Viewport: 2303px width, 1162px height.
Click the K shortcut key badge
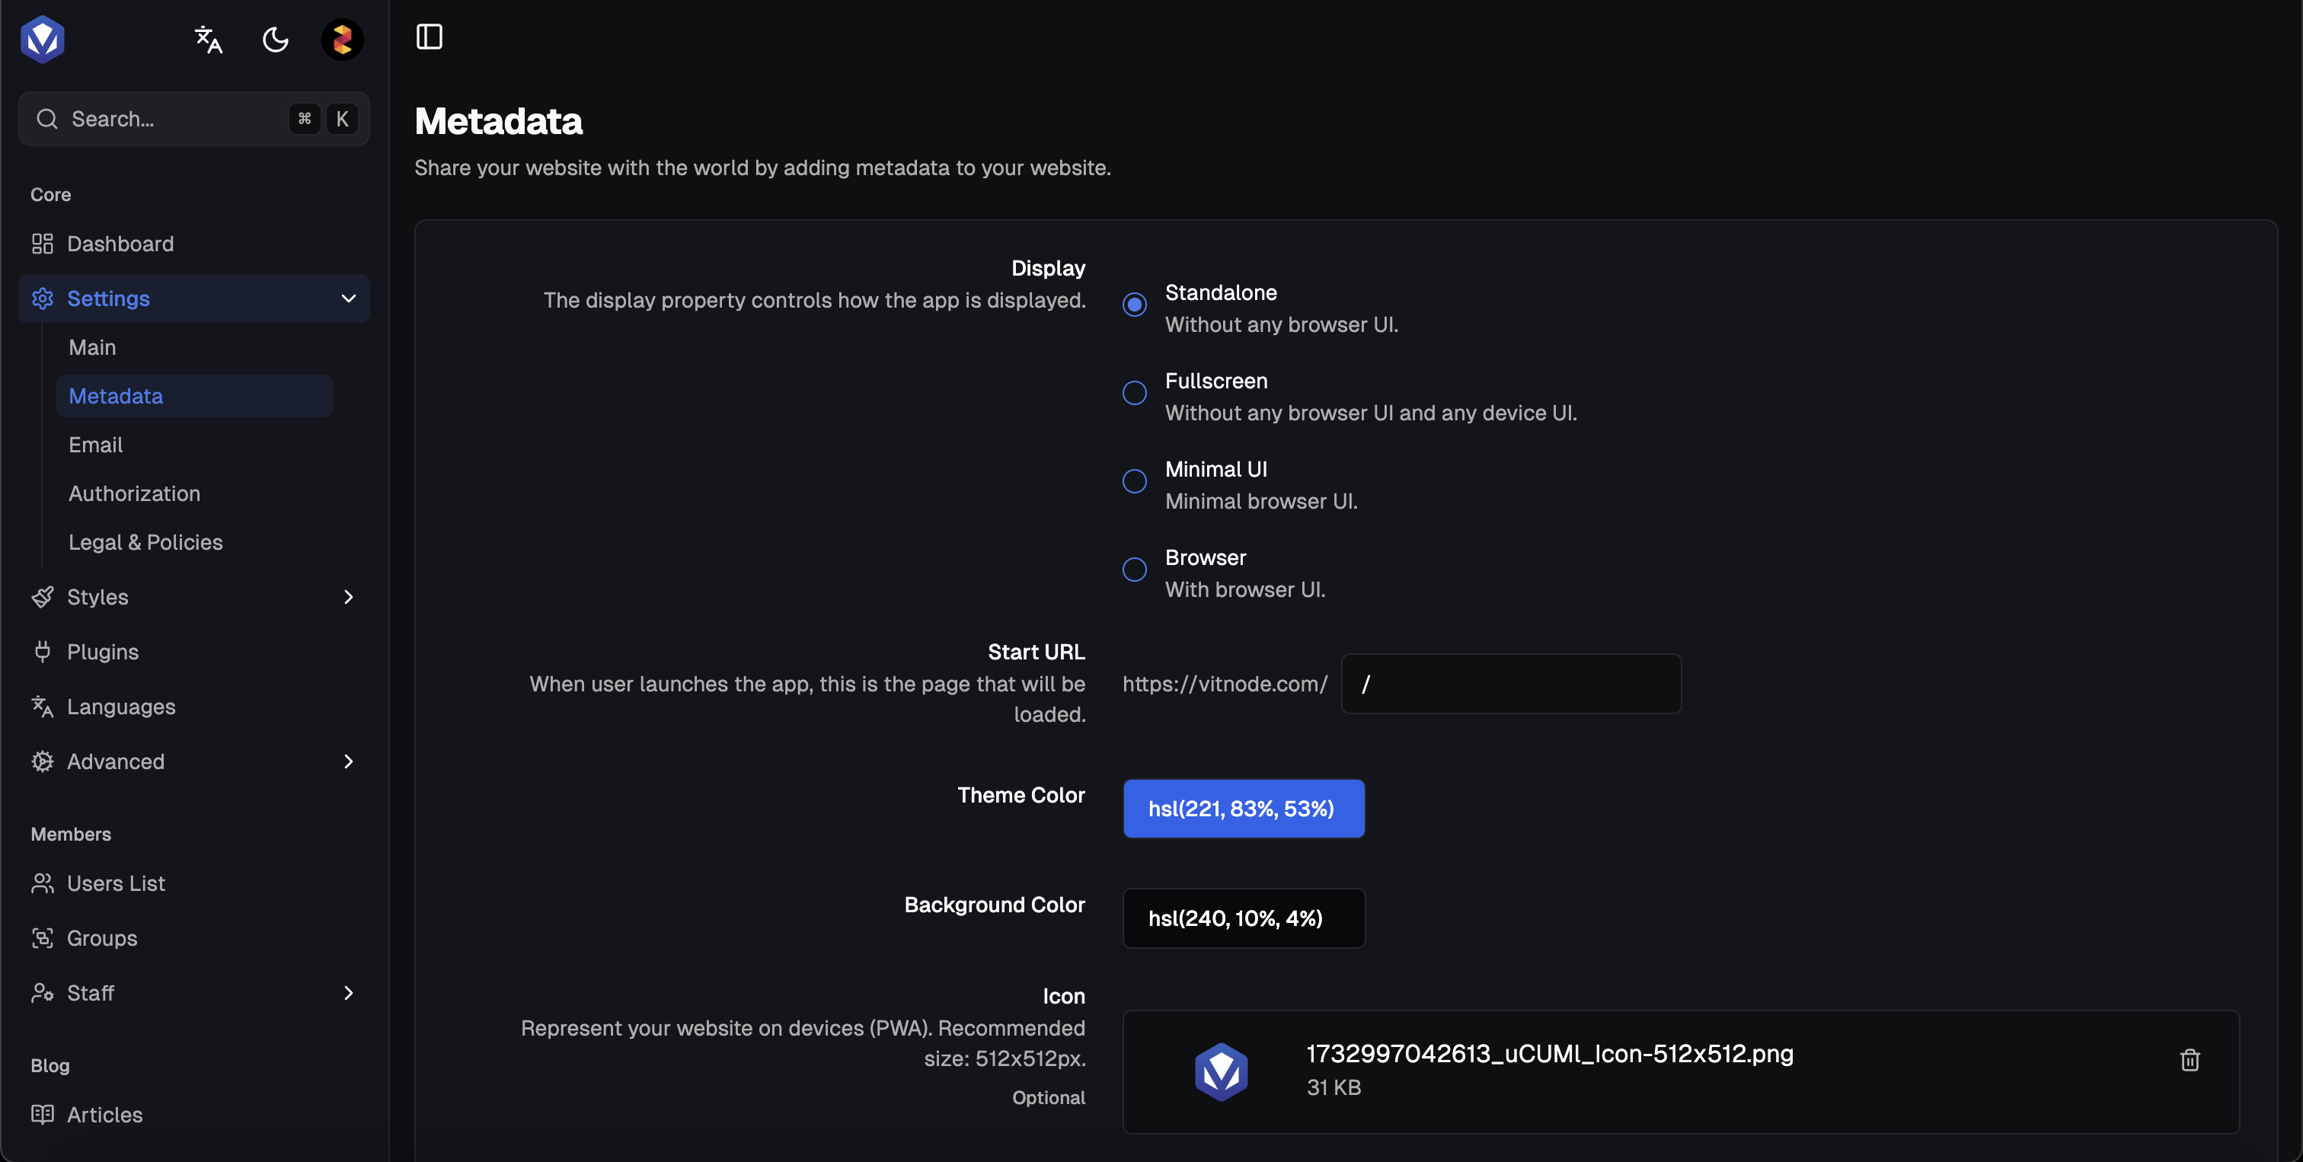click(x=341, y=119)
